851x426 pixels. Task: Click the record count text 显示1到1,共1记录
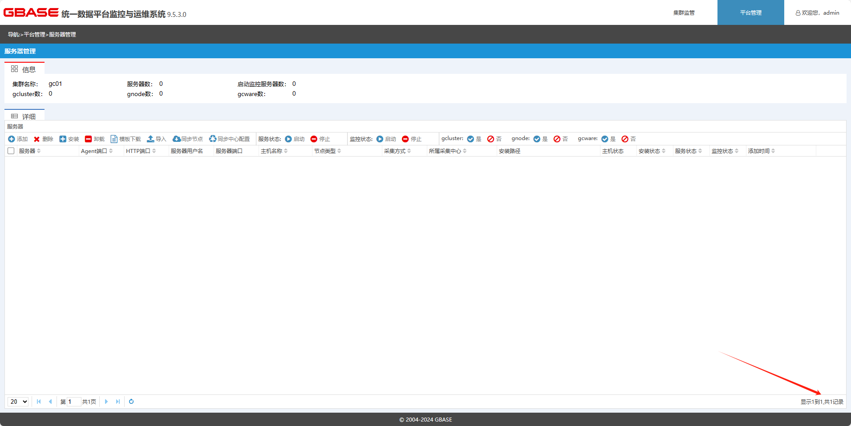822,402
